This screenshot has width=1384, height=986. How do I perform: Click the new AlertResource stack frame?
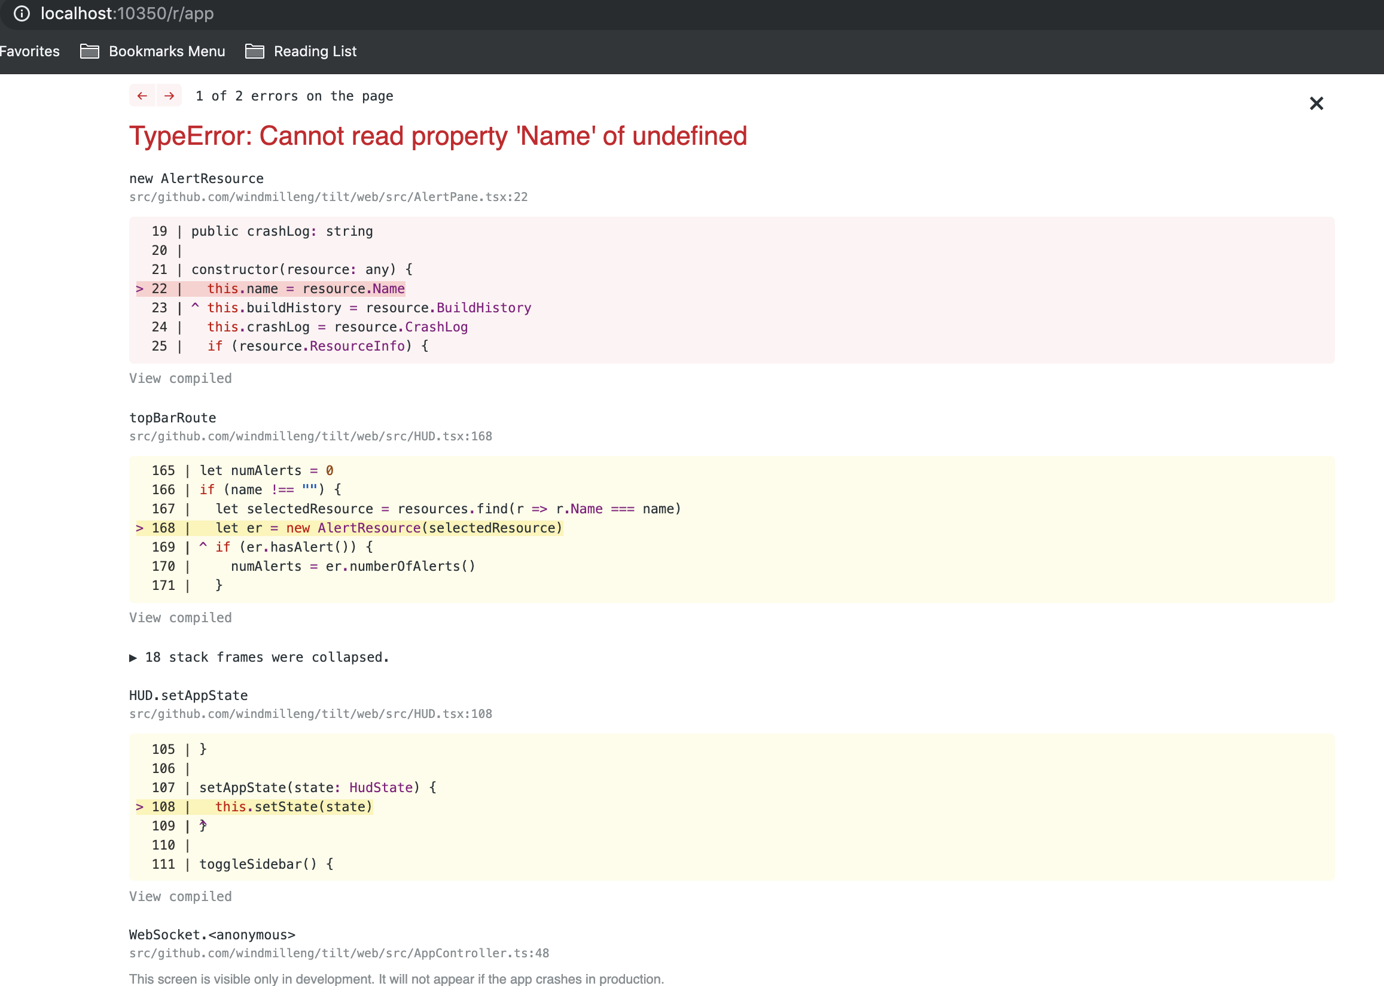[196, 178]
